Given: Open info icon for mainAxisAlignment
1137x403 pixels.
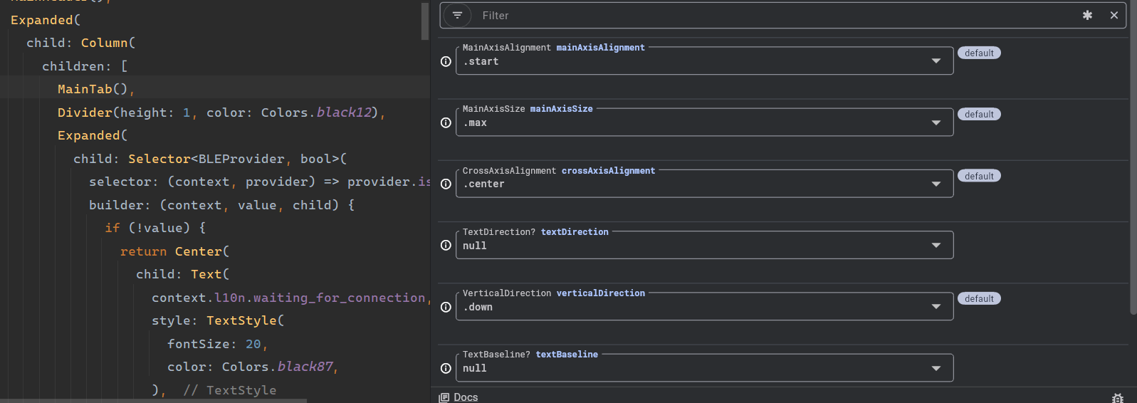Looking at the screenshot, I should click(x=446, y=61).
